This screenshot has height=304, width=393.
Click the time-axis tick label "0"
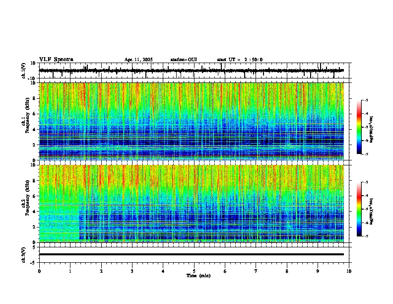pyautogui.click(x=39, y=271)
